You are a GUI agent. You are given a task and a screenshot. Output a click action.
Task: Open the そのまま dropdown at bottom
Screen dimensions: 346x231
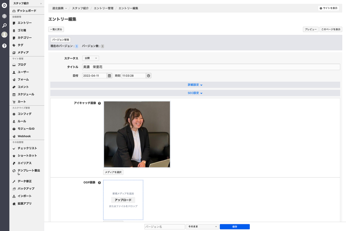pos(202,227)
